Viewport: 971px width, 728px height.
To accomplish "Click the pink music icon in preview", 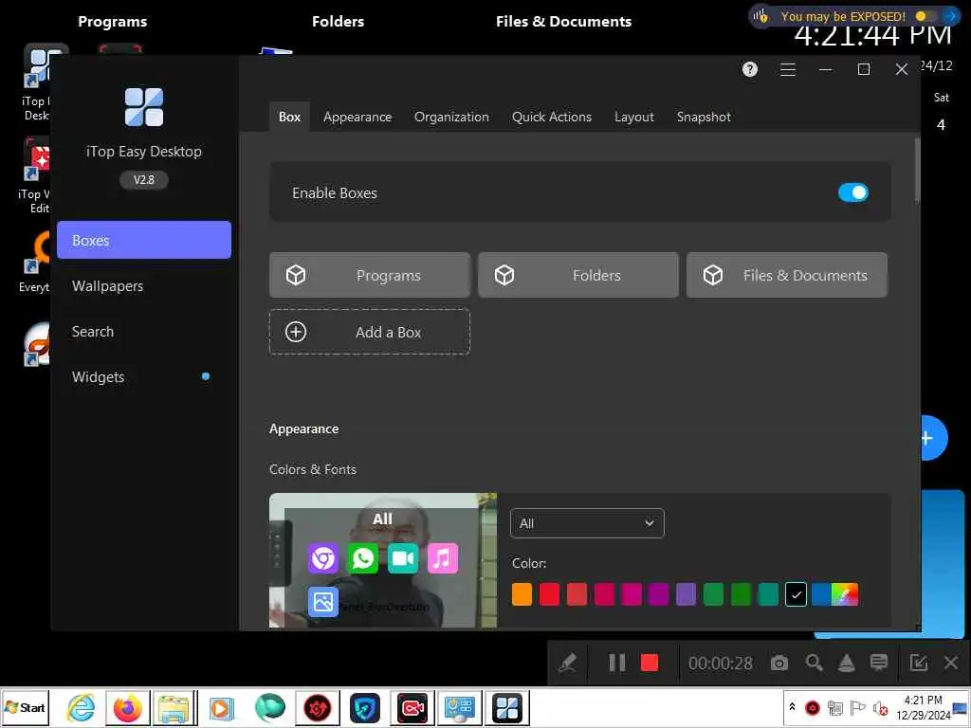I will tap(442, 558).
